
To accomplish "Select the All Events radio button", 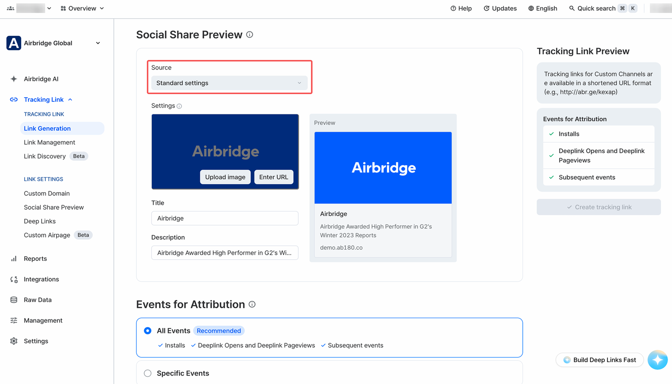I will (x=148, y=331).
